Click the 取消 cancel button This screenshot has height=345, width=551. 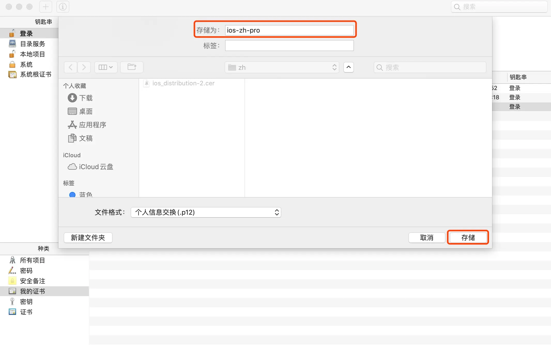click(x=426, y=237)
